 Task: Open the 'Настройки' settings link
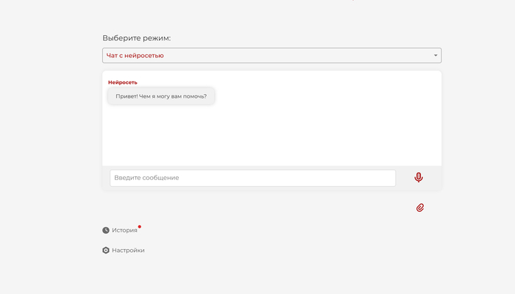128,250
